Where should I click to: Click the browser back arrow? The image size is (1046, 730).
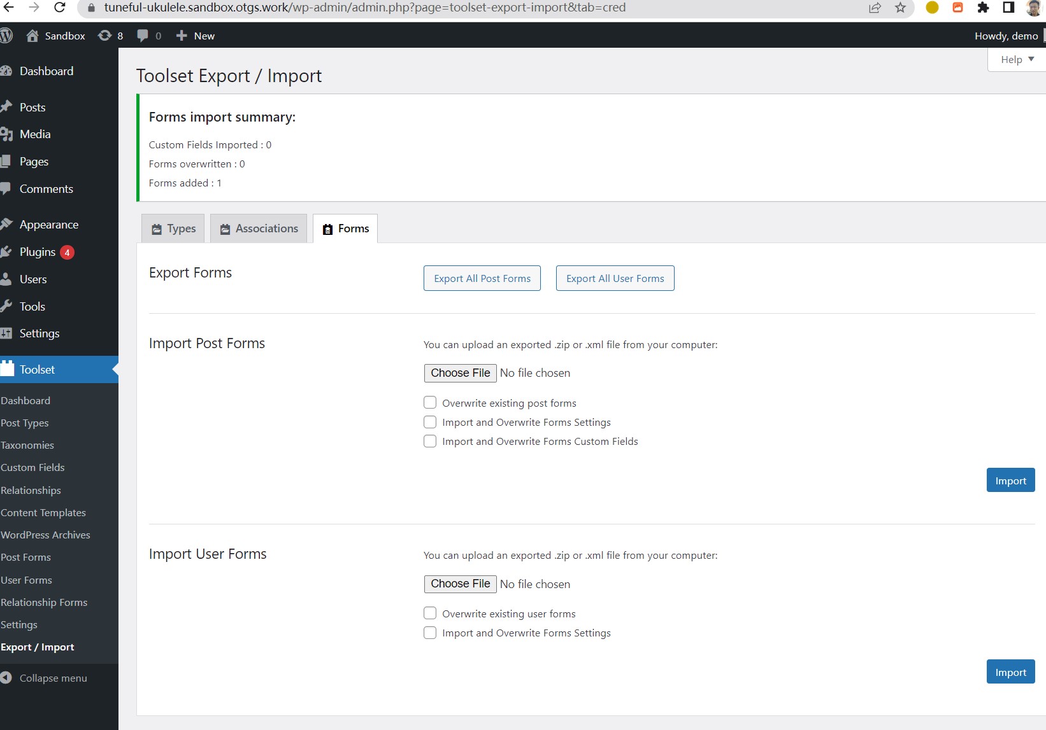[8, 8]
